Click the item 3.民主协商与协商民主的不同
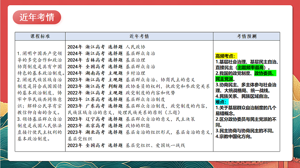300x168 pixels. pyautogui.click(x=245, y=131)
